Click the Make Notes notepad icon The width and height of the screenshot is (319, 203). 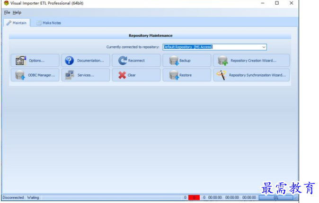39,23
